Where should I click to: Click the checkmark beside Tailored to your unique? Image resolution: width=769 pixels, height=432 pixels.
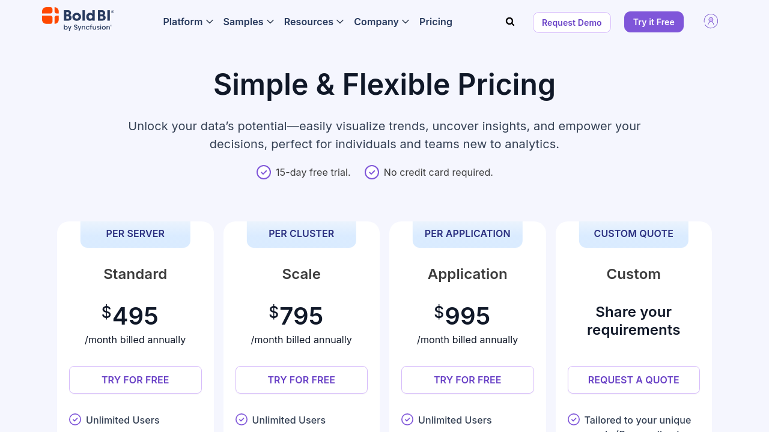574,419
